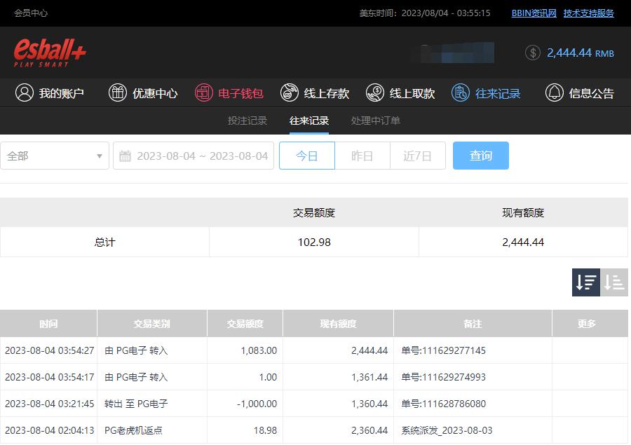Click the 电子钱包 wallet icon
Image resolution: width=631 pixels, height=445 pixels.
(x=203, y=93)
